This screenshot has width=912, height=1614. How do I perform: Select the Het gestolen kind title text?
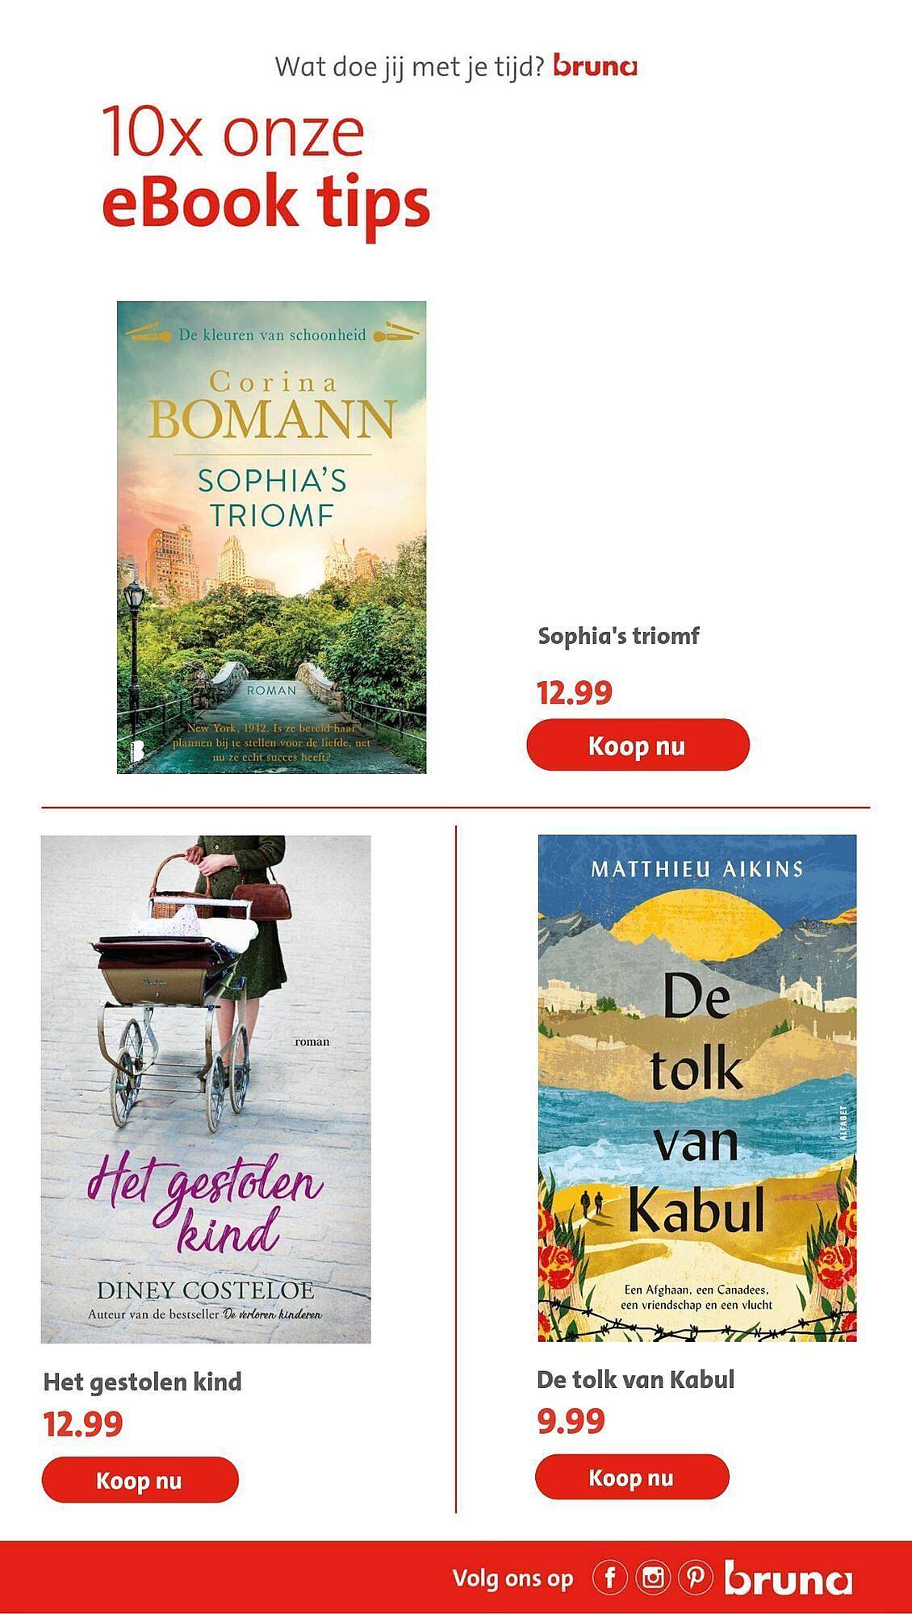point(142,1382)
